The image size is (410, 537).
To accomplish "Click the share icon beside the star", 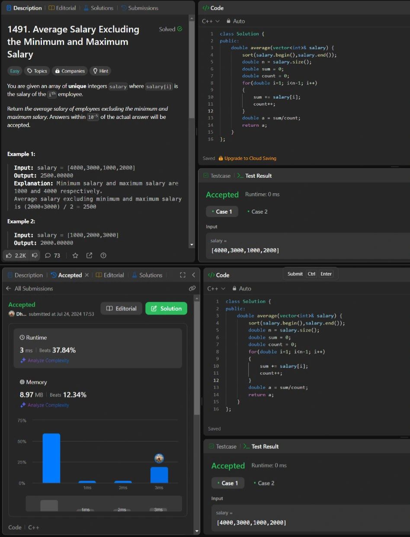I will (89, 256).
